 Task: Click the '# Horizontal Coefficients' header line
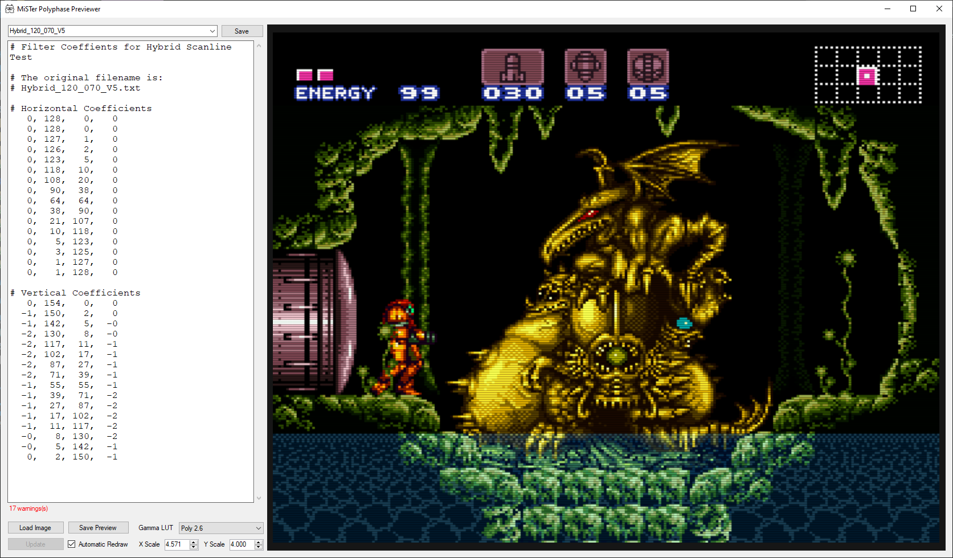coord(81,108)
